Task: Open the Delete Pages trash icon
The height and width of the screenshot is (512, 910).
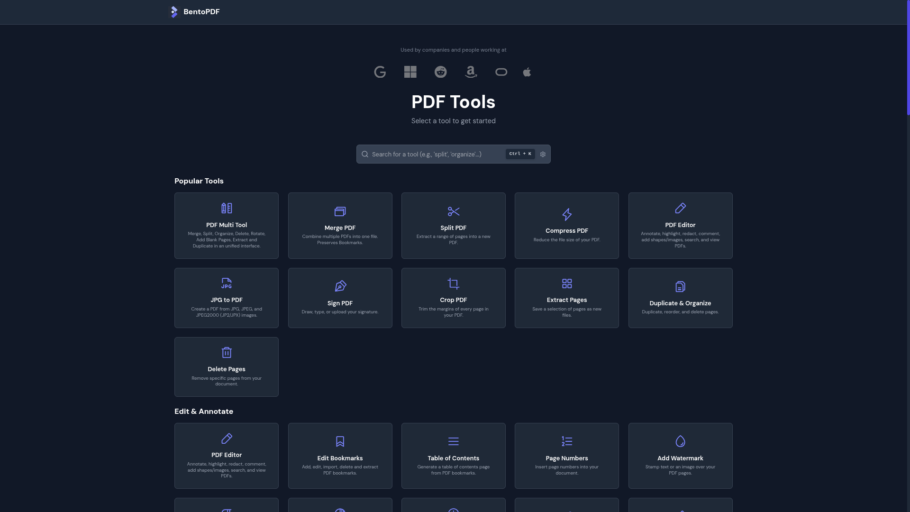Action: [x=227, y=353]
